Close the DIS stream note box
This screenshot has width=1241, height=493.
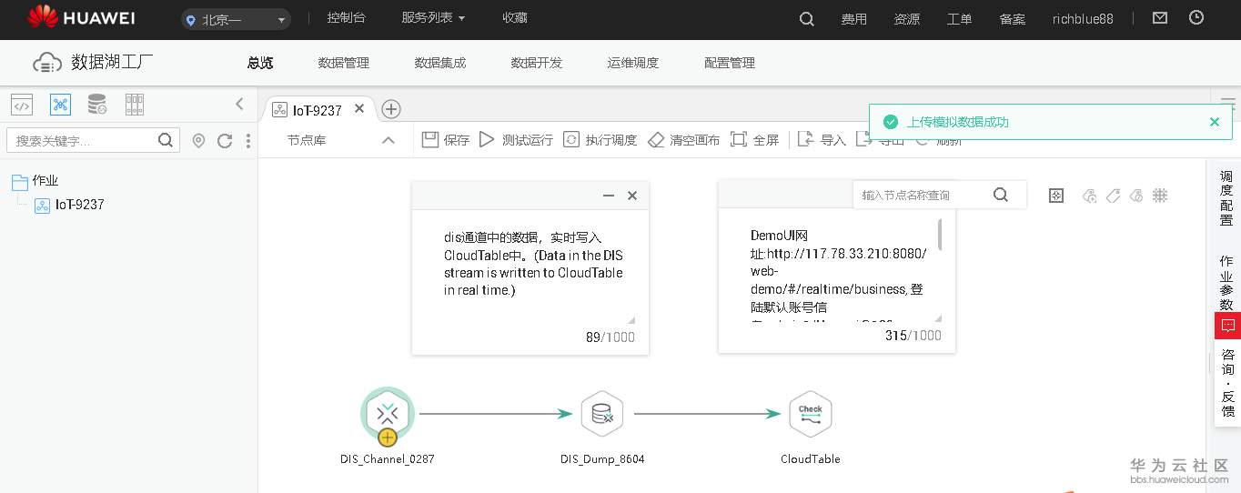point(632,196)
